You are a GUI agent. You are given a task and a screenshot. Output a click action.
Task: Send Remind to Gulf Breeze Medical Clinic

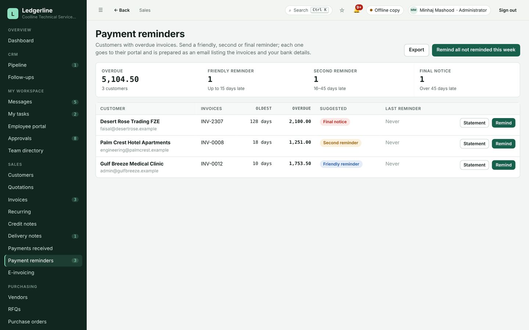(503, 165)
